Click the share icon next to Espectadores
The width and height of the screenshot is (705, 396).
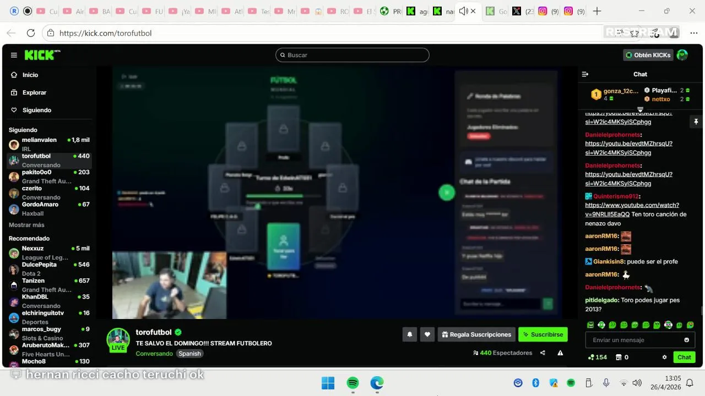[543, 353]
